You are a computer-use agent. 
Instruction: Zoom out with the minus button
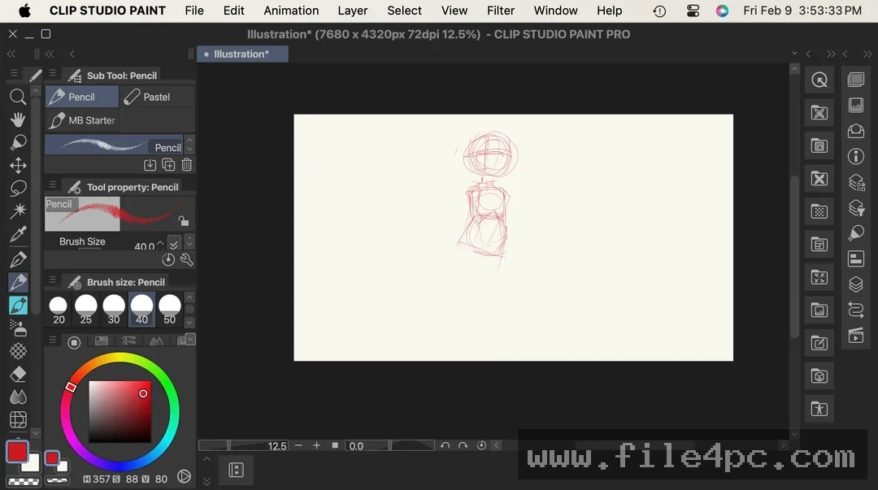(x=298, y=445)
